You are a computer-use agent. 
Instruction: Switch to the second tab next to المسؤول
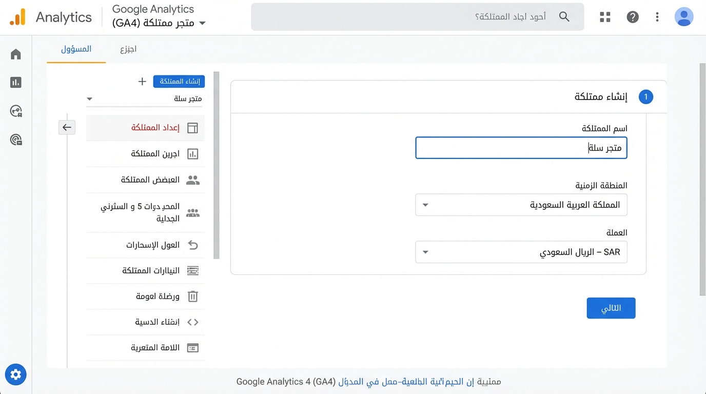[x=128, y=49]
